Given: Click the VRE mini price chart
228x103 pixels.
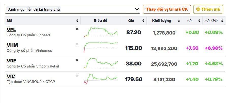Looking at the screenshot, I should pyautogui.click(x=101, y=63).
